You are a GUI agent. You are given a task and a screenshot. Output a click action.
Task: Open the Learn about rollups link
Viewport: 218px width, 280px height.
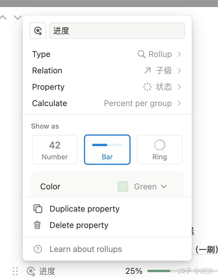point(86,249)
